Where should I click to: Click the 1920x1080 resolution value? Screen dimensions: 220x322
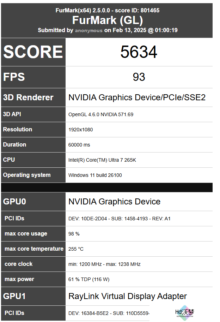tap(81, 130)
